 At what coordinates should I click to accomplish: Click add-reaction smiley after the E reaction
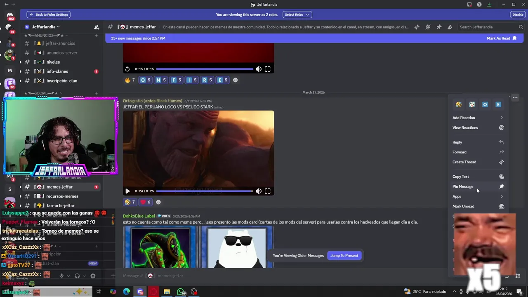tap(236, 80)
